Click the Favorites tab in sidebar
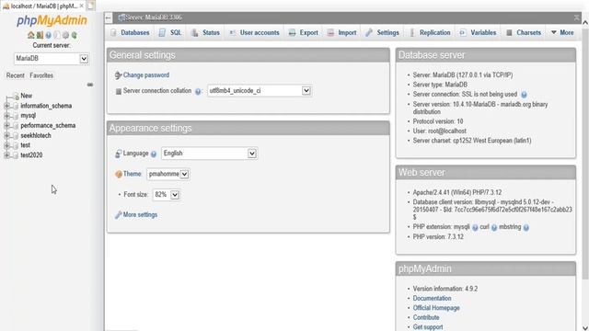This screenshot has width=589, height=331. [41, 75]
